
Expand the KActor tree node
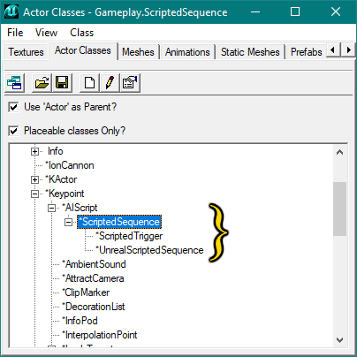pos(34,179)
